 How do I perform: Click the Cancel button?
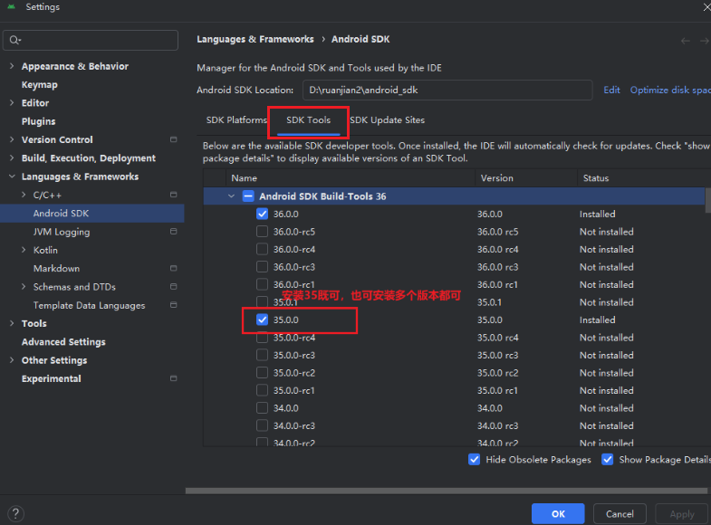point(620,514)
